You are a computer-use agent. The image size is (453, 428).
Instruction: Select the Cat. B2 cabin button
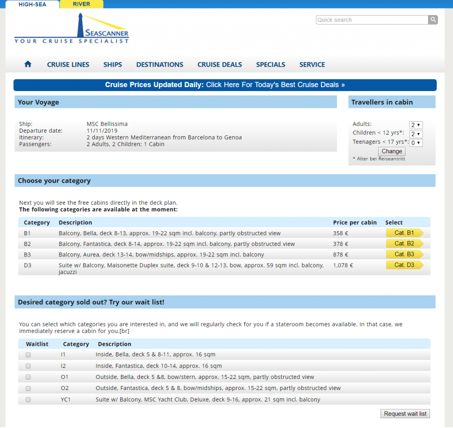tap(405, 244)
